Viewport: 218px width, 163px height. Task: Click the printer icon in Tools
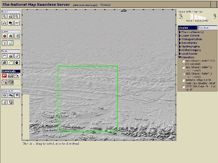[5, 63]
